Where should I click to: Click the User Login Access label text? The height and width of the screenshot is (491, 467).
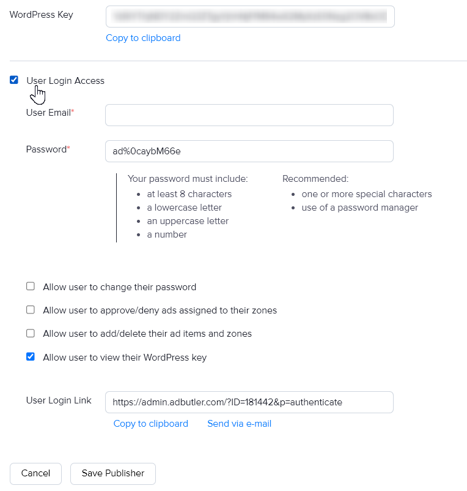pyautogui.click(x=65, y=80)
